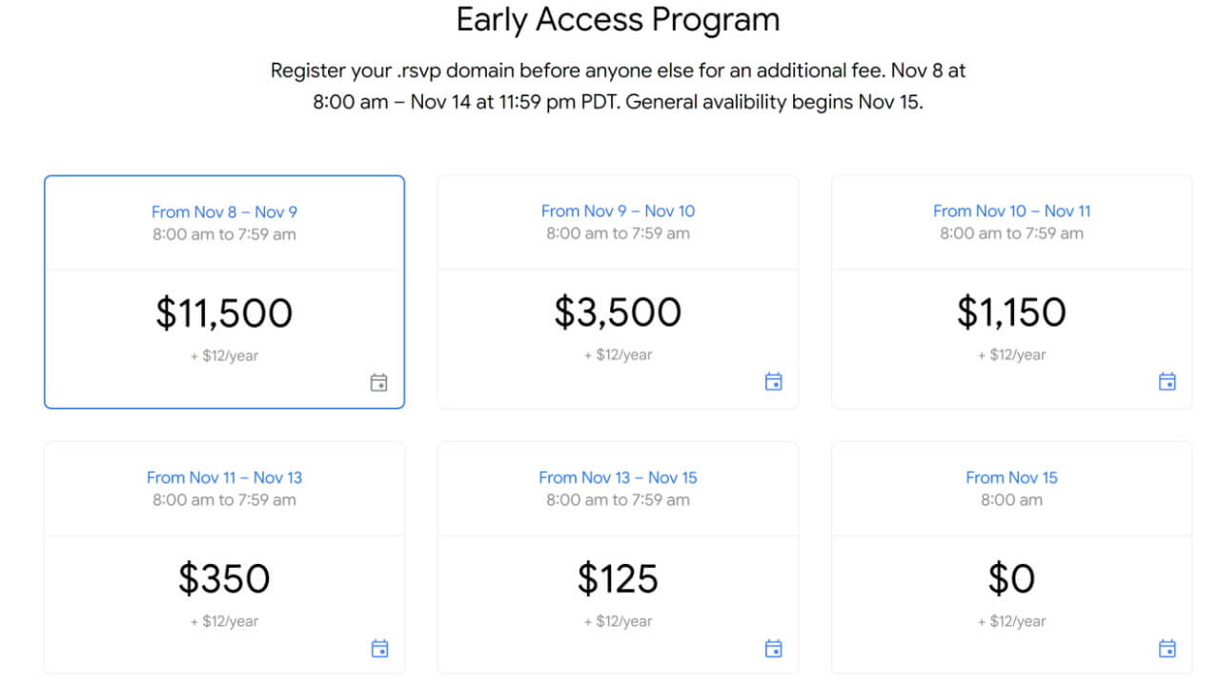Click calendar icon in the $3,500 card

pos(773,382)
